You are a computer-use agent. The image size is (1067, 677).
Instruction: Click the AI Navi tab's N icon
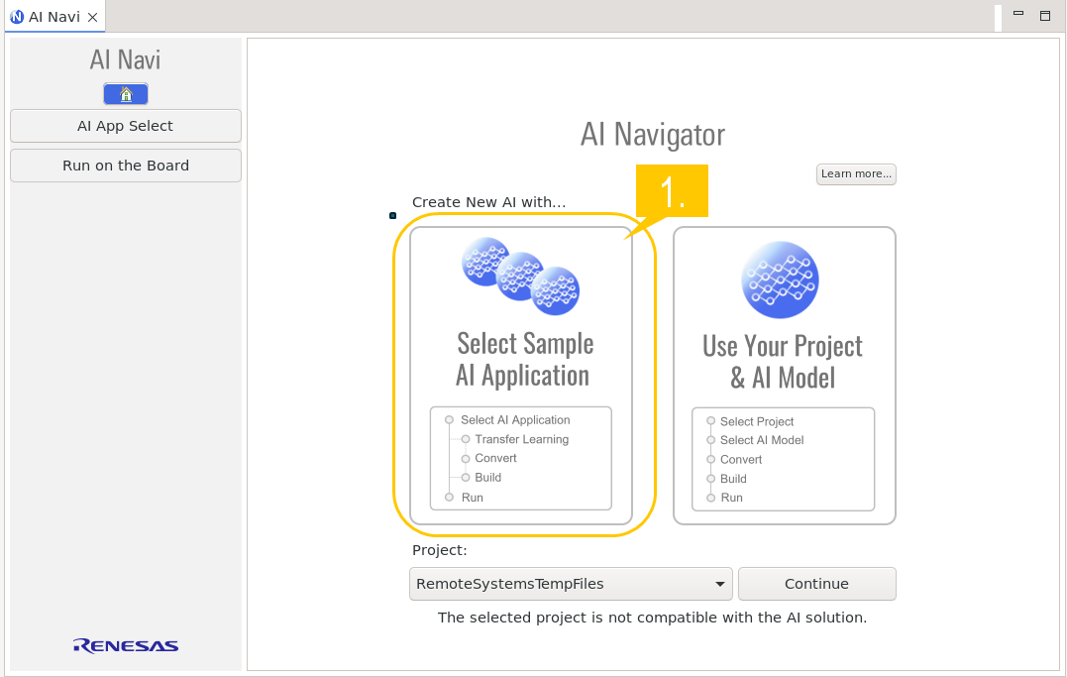(x=17, y=17)
